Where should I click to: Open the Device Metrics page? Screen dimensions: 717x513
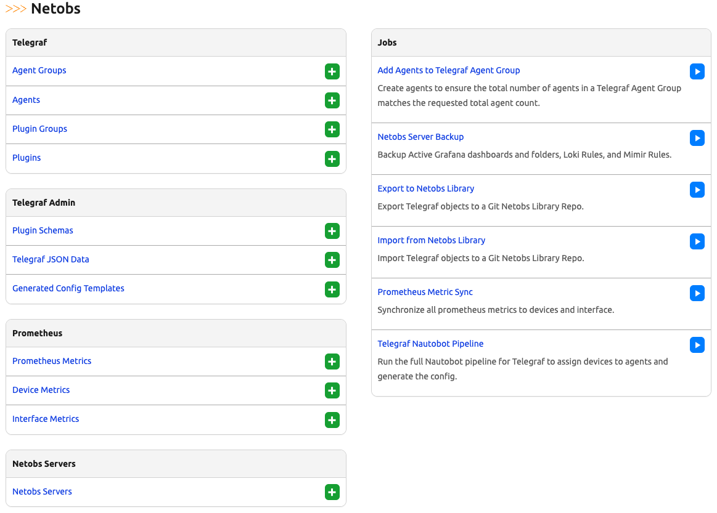tap(41, 390)
